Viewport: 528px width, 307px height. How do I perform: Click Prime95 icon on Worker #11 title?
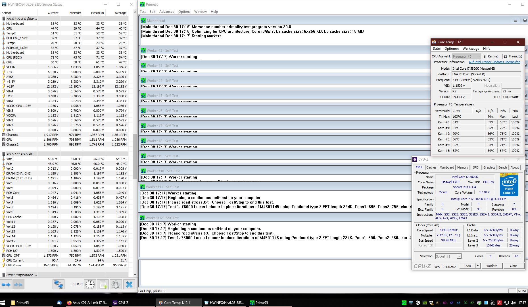pyautogui.click(x=143, y=187)
